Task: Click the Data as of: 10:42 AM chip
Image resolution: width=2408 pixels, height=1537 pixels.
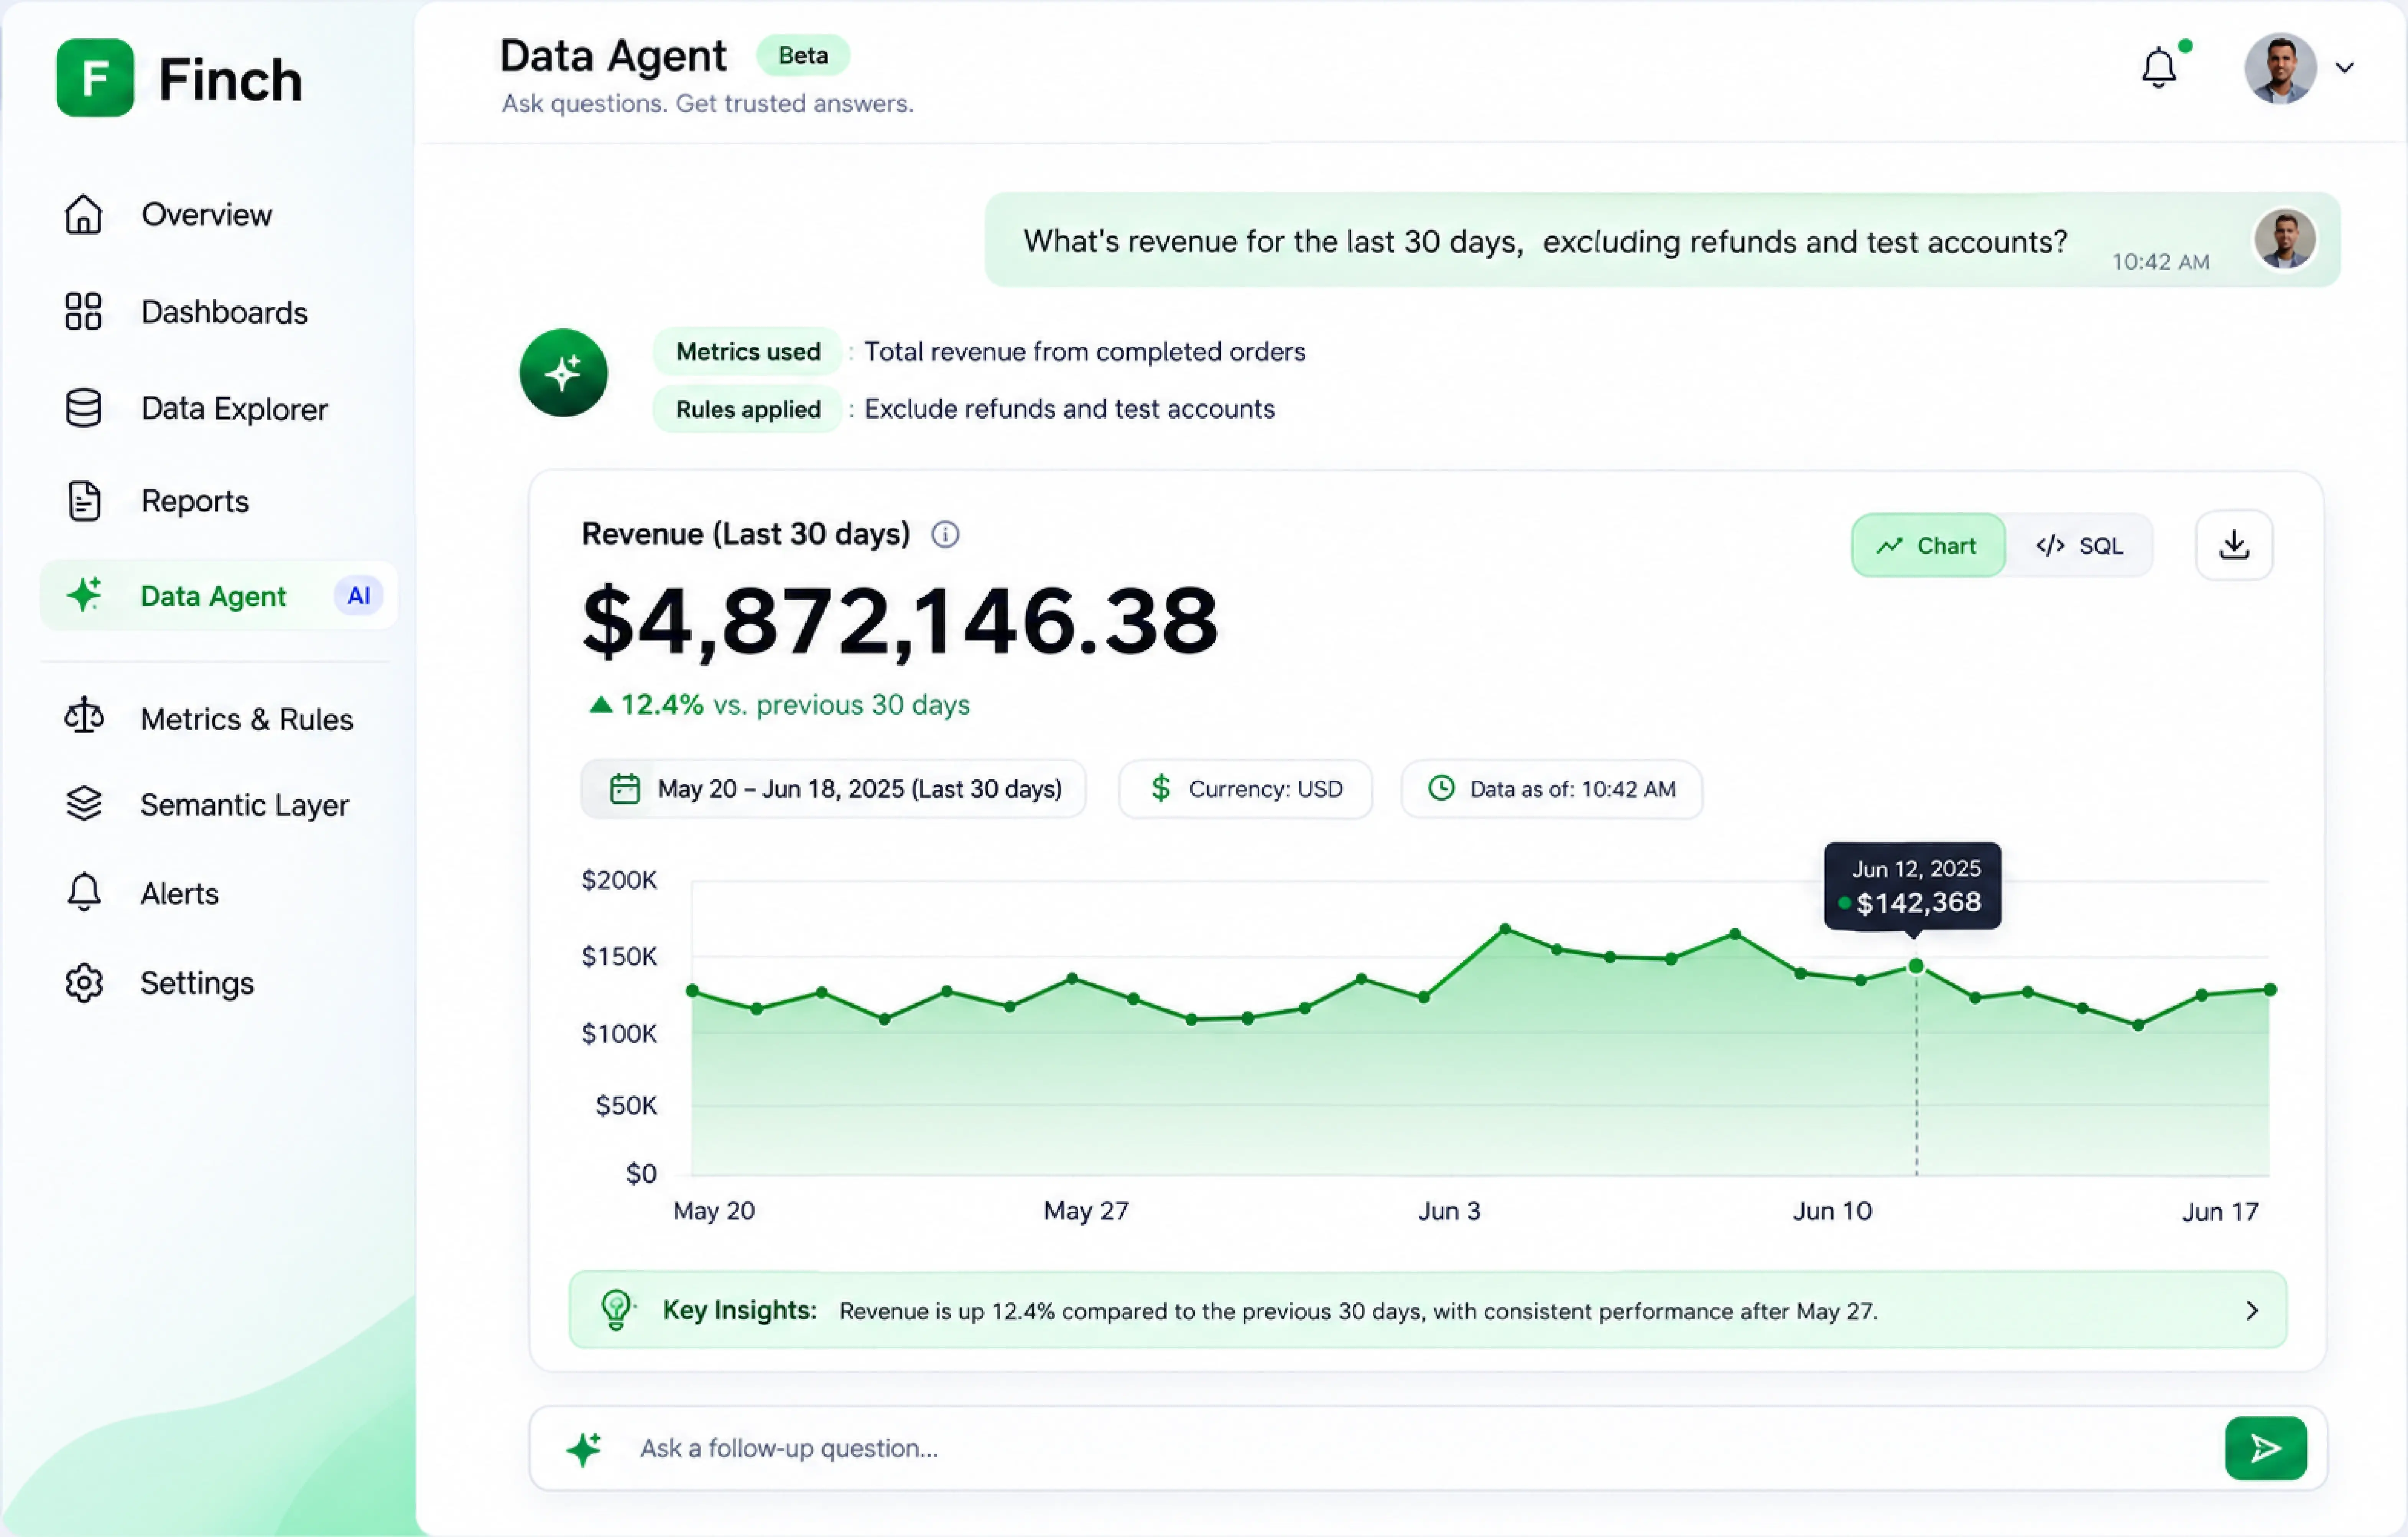Action: click(x=1552, y=789)
